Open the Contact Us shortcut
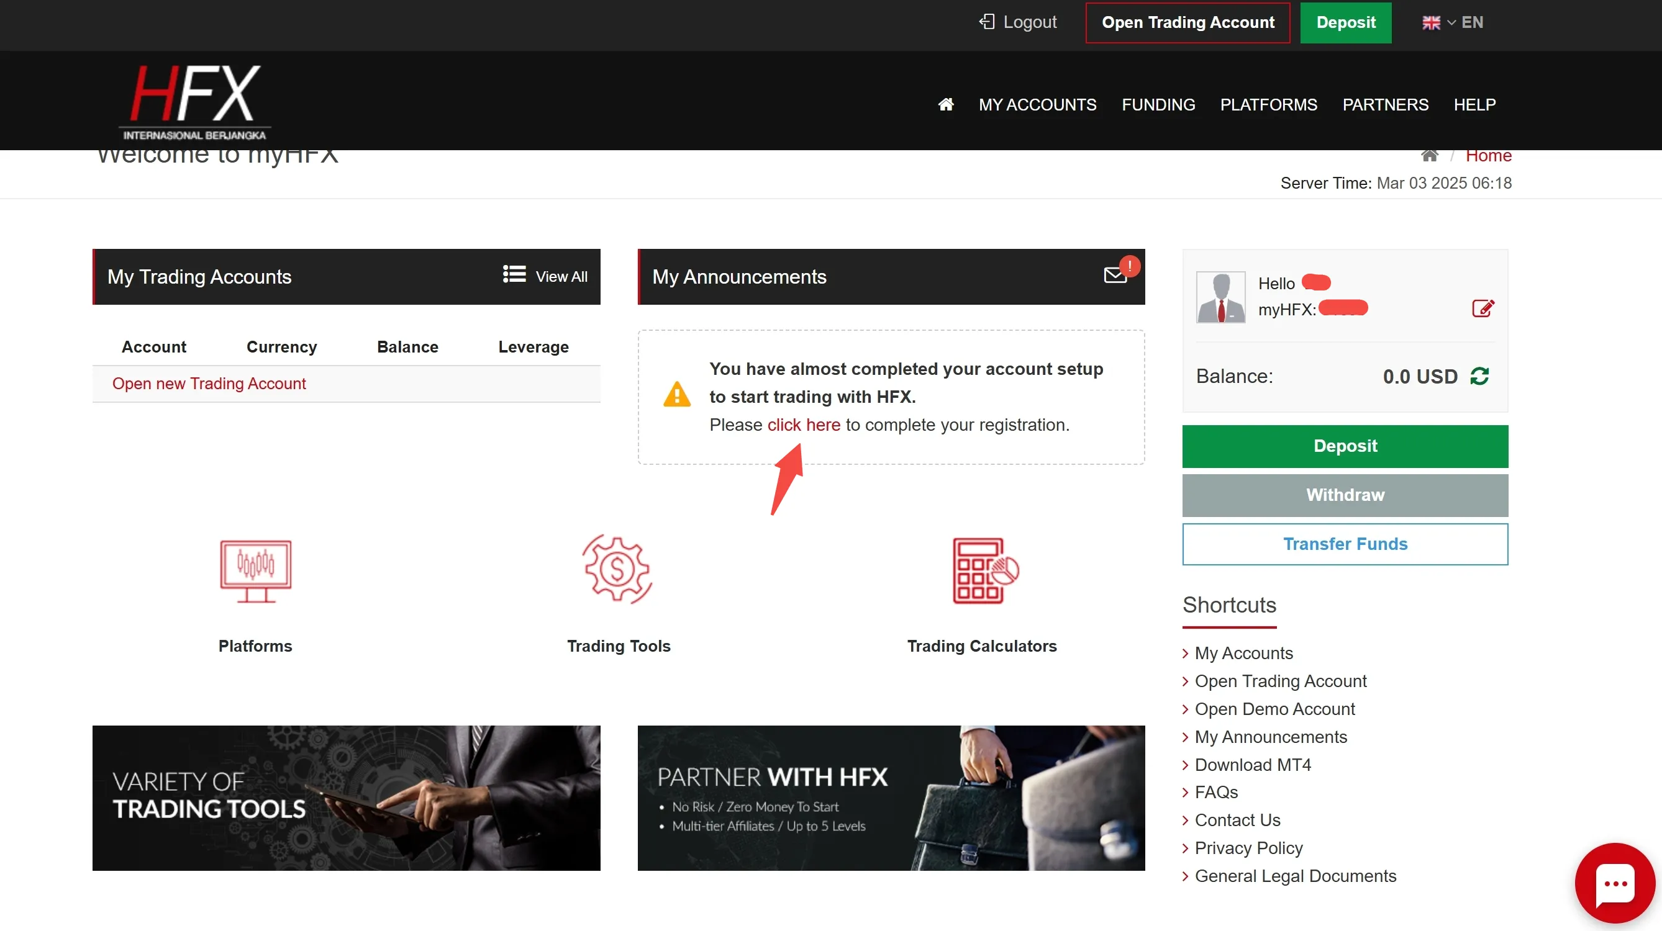This screenshot has width=1662, height=931. tap(1237, 820)
